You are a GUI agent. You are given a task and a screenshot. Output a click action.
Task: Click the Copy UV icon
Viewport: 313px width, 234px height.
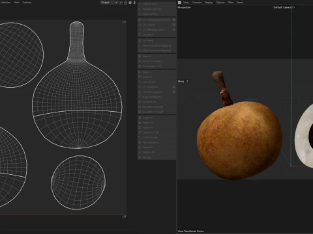coord(140,118)
